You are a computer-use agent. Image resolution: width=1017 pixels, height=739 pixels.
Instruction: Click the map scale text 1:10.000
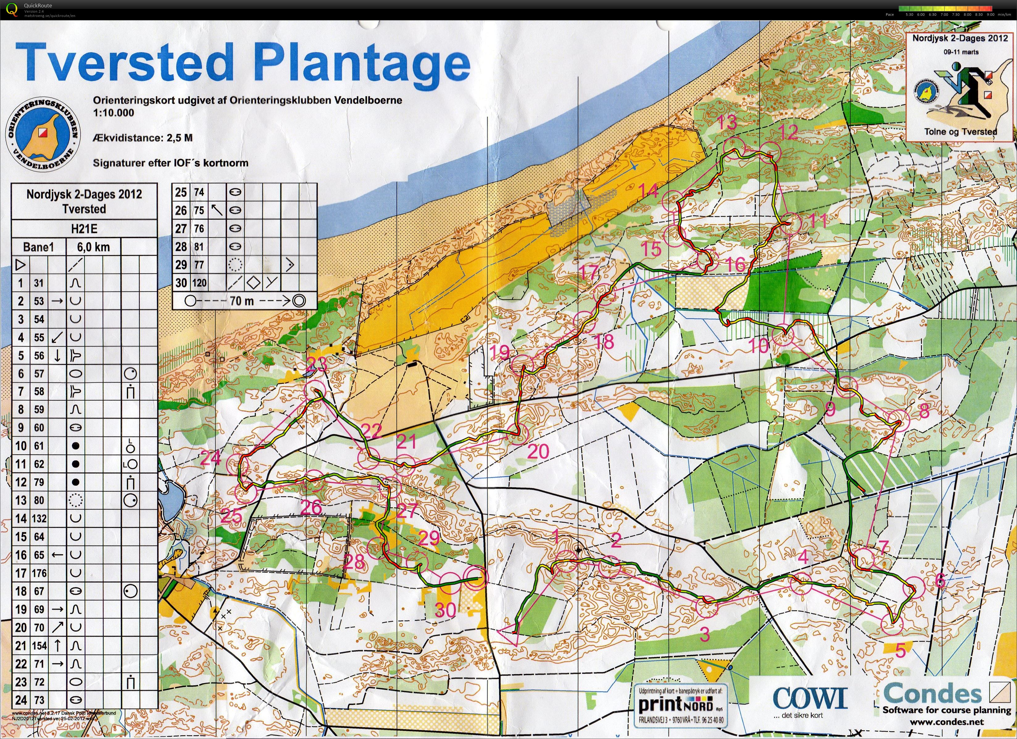pos(113,113)
